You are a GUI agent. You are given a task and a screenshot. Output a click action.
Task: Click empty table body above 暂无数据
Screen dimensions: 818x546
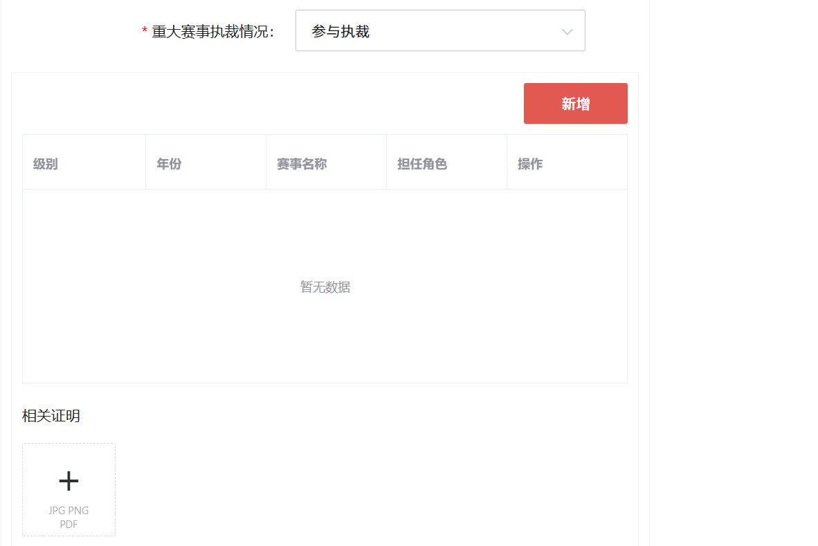[x=325, y=228]
